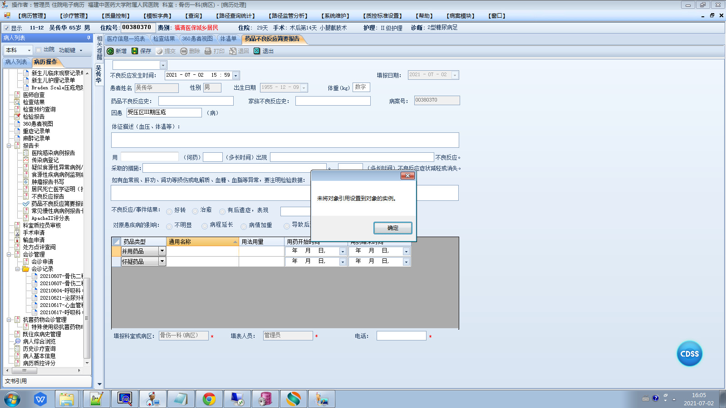Open the 质量控制 menu
Image resolution: width=726 pixels, height=408 pixels.
pyautogui.click(x=116, y=16)
